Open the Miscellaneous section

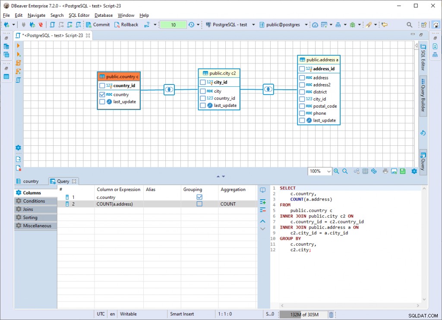click(x=36, y=226)
